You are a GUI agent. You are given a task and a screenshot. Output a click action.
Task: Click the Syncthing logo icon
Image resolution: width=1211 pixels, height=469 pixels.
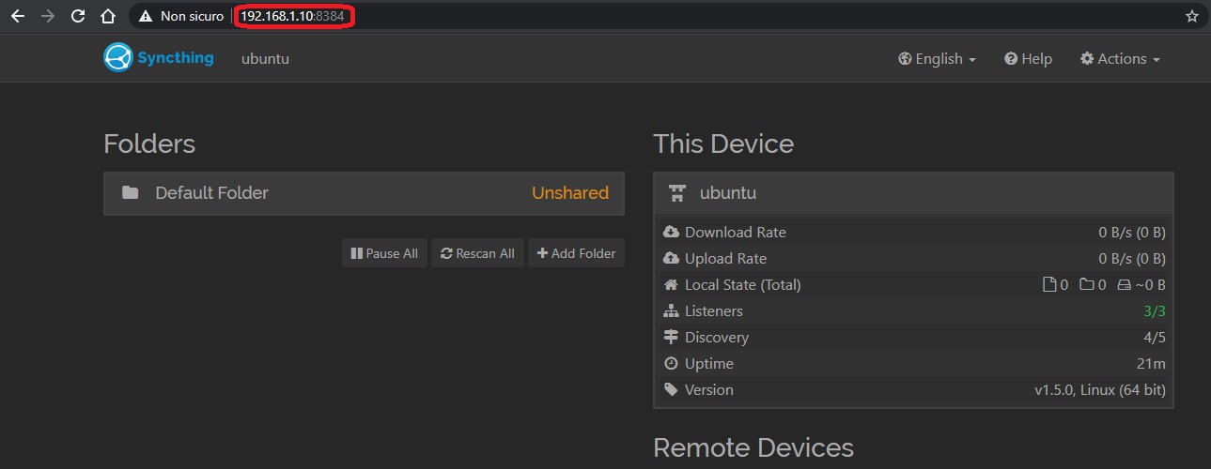tap(117, 58)
